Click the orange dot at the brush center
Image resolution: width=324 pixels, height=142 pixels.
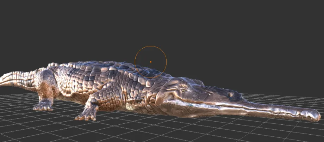coord(151,62)
